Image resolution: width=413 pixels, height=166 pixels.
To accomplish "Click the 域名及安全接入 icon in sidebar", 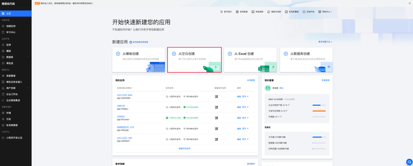I will tap(3, 82).
